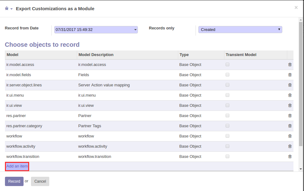Screen dimensions: 304x191
Task: Remove the ir.server.object.lines row via trash icon
Action: (x=290, y=85)
